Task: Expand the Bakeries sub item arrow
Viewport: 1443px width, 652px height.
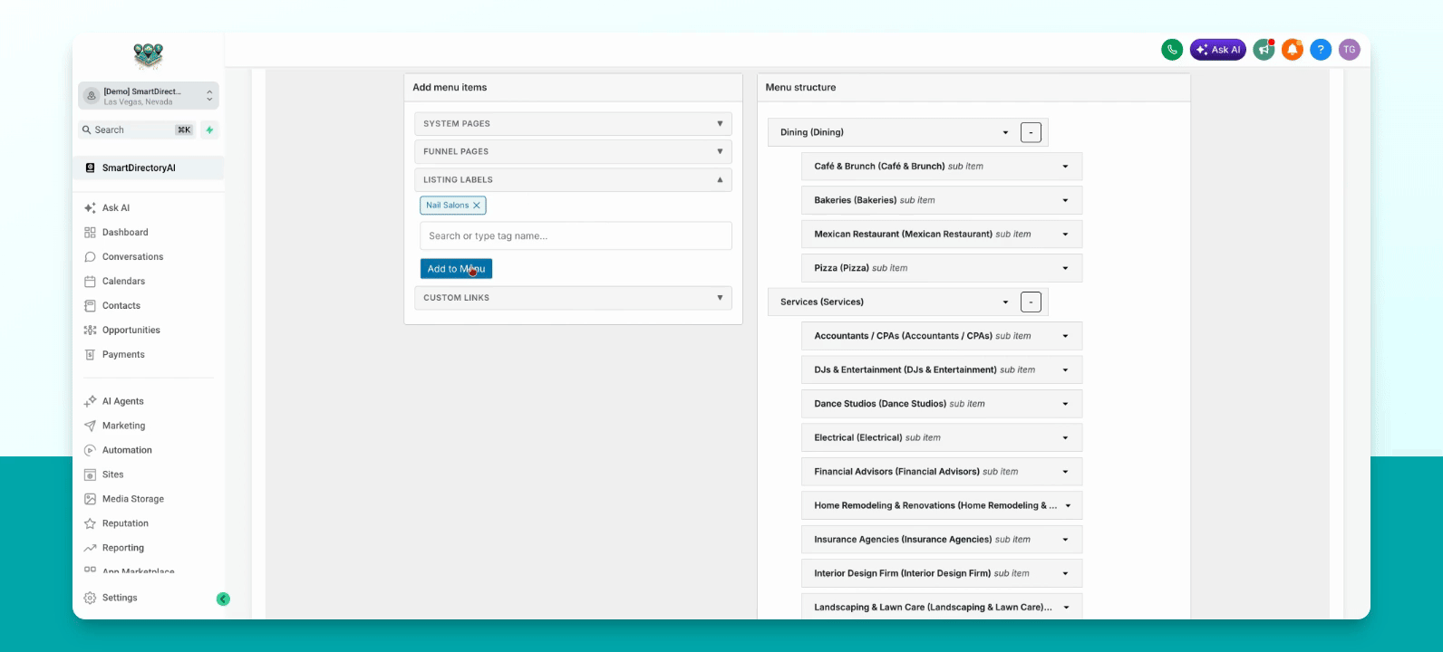Action: tap(1065, 200)
